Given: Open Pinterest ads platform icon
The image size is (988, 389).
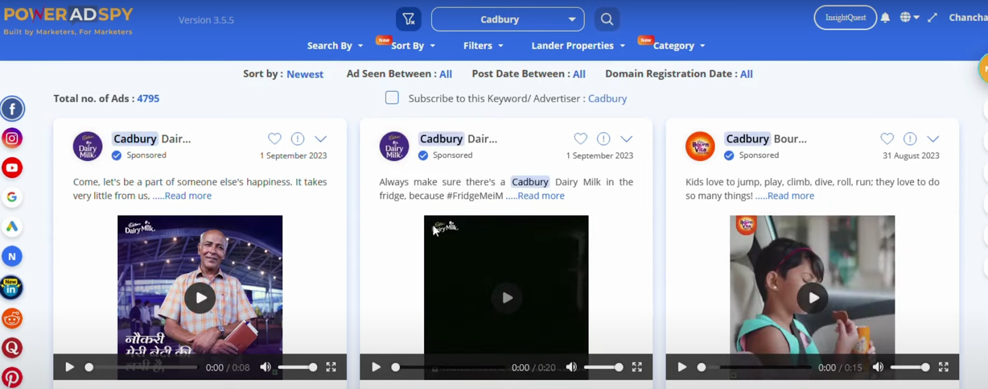Looking at the screenshot, I should tap(12, 378).
